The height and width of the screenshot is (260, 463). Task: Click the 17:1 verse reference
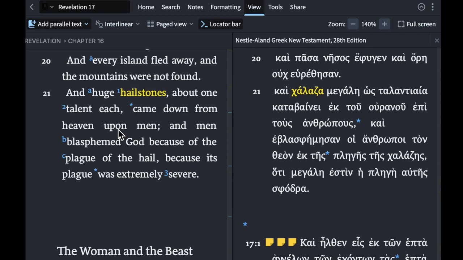click(253, 244)
